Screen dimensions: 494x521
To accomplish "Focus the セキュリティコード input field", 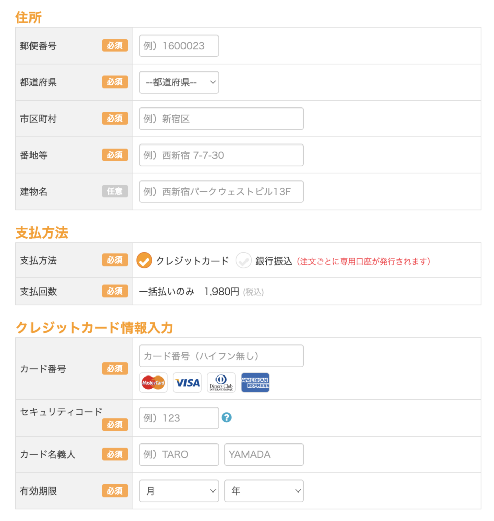I will 179,418.
